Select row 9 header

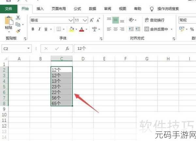(4, 109)
